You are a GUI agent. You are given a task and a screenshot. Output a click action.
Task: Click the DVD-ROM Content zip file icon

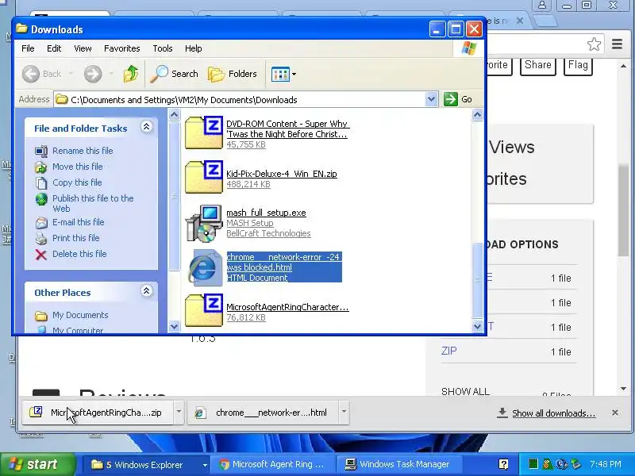point(204,132)
